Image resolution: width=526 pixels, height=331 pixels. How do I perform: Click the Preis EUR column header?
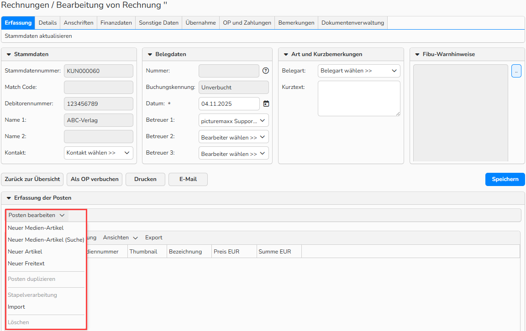point(234,252)
